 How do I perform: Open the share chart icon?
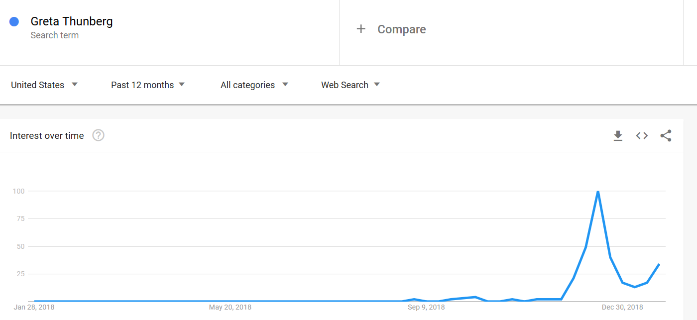pyautogui.click(x=666, y=136)
